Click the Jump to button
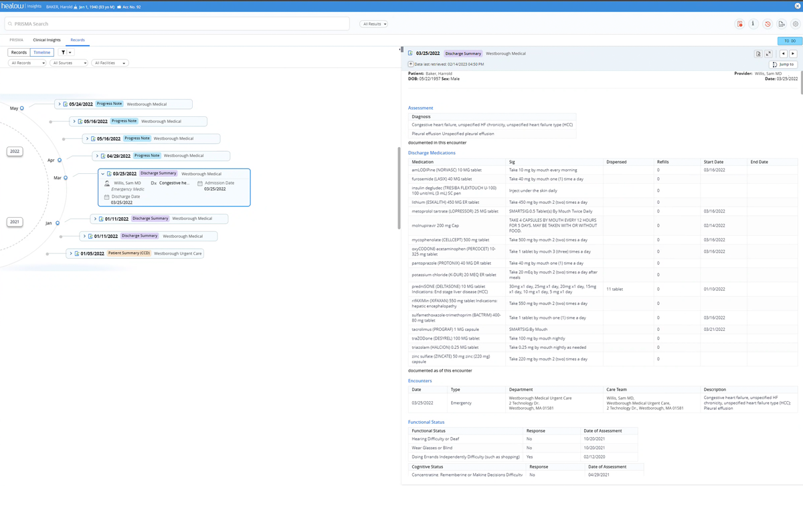Viewport: 803px width, 506px height. (782, 64)
